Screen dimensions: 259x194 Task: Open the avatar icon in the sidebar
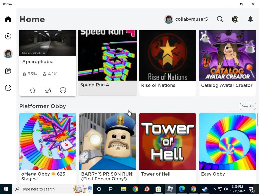8,54
